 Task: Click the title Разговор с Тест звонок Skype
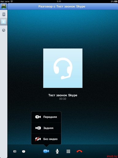click(62, 6)
